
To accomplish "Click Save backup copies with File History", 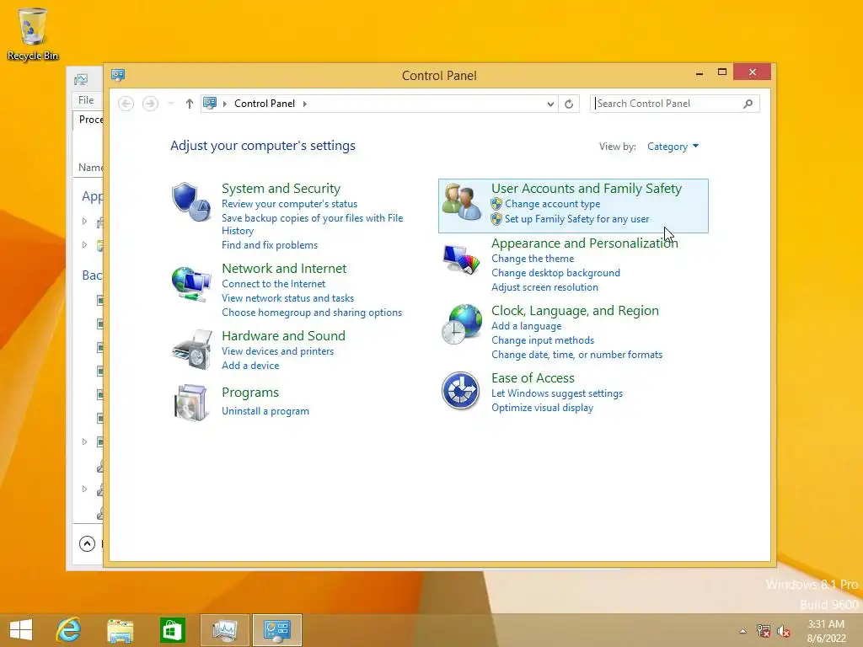I will pyautogui.click(x=312, y=224).
